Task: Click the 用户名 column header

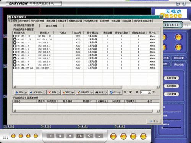Action: tap(152, 33)
